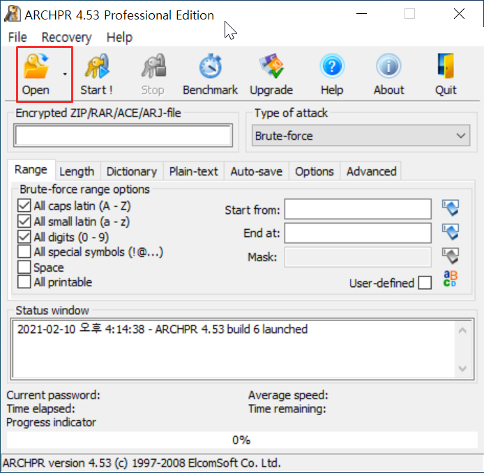This screenshot has height=473, width=484.
Task: Switch to the Advanced tab
Action: (x=371, y=171)
